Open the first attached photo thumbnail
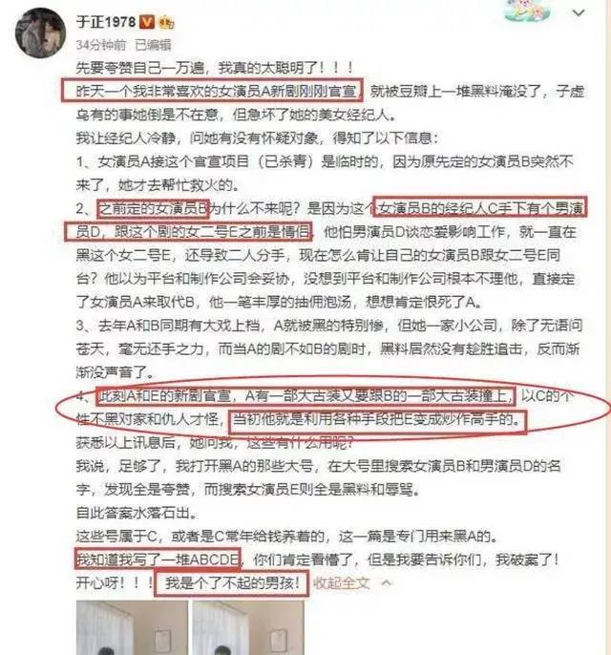The width and height of the screenshot is (611, 655). click(132, 628)
